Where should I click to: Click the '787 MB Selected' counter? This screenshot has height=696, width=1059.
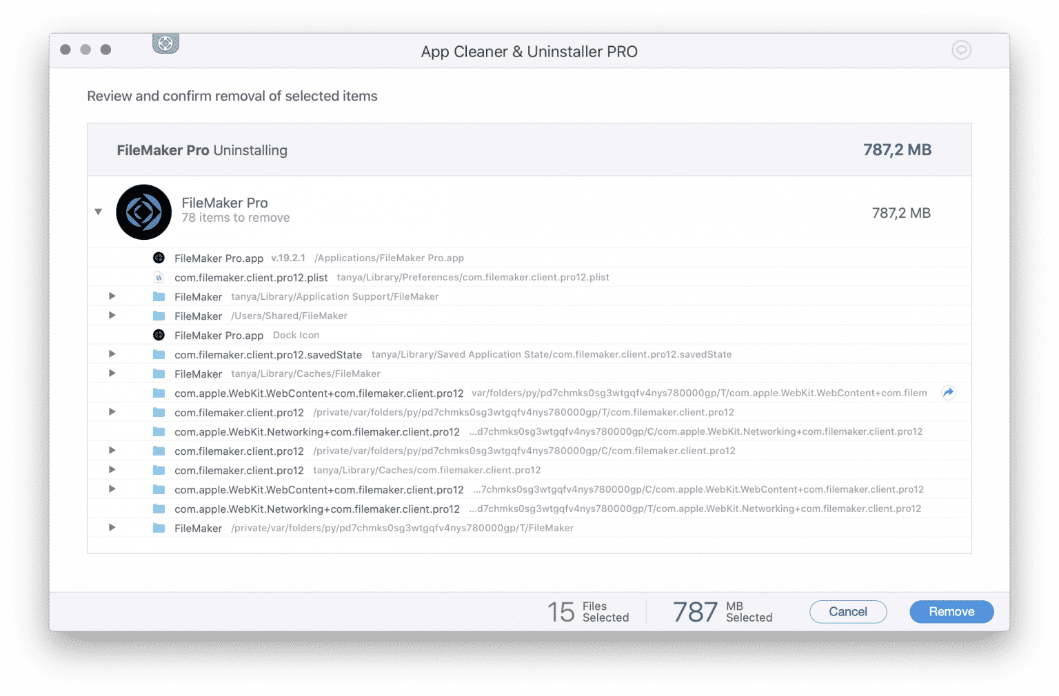pos(723,612)
